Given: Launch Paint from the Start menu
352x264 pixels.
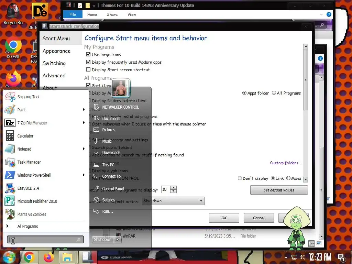Looking at the screenshot, I should [45, 110].
